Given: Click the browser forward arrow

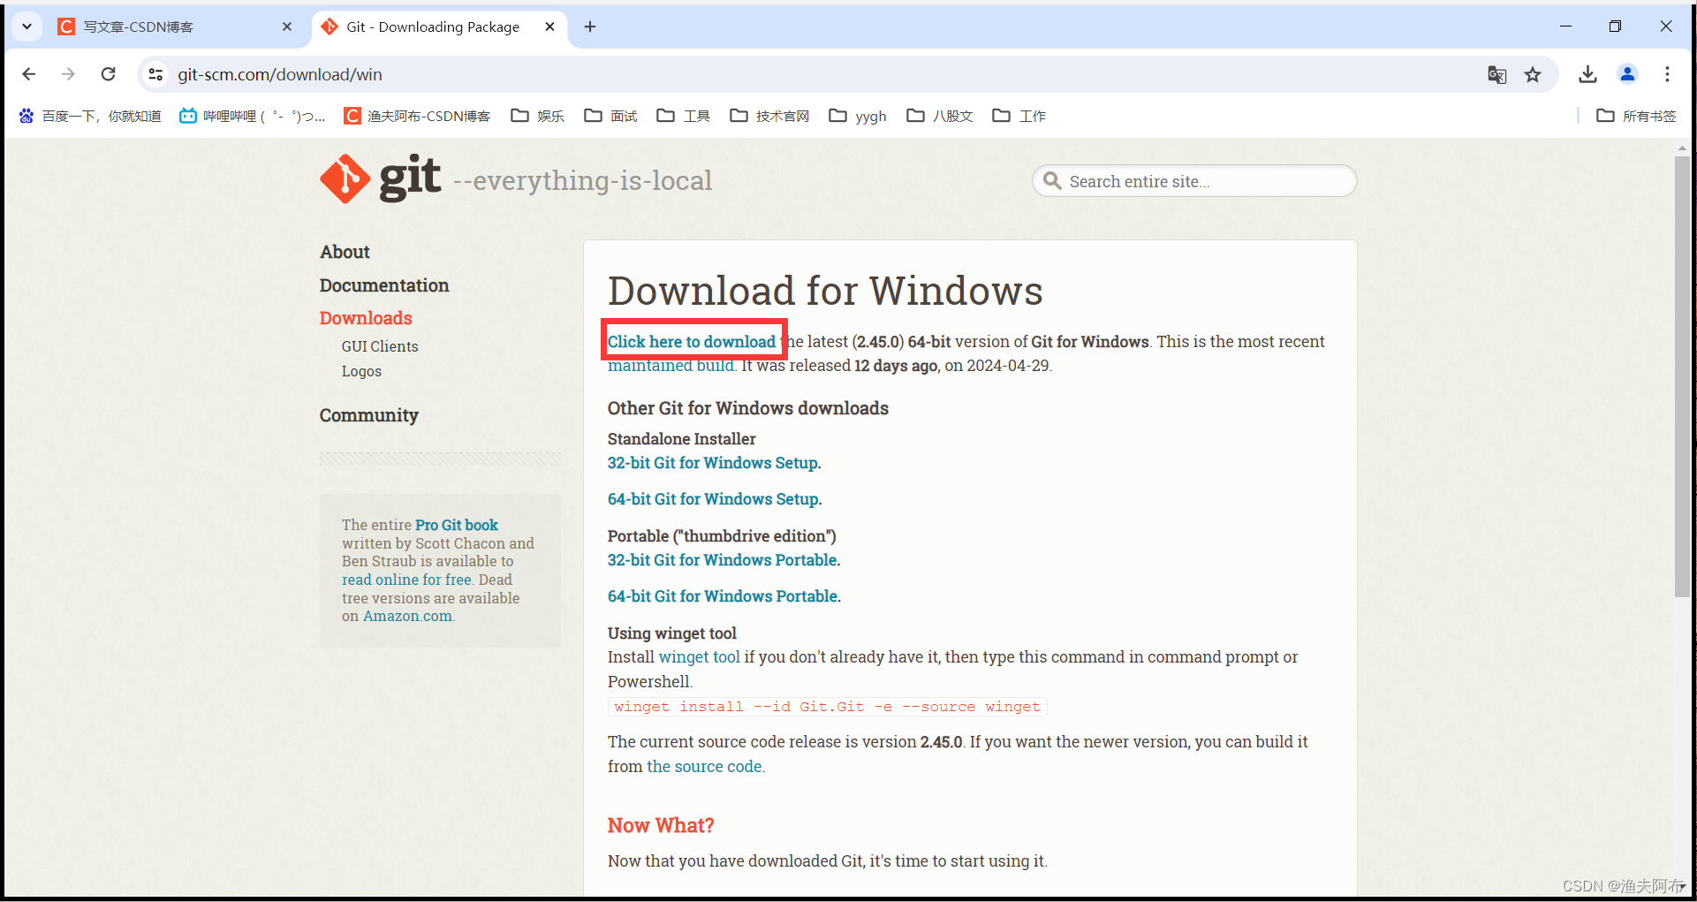Looking at the screenshot, I should pyautogui.click(x=68, y=74).
